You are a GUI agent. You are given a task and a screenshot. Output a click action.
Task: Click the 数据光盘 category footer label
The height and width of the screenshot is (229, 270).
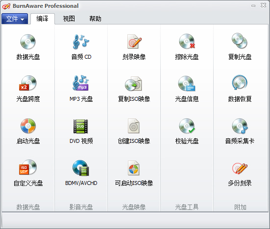pos(28,207)
